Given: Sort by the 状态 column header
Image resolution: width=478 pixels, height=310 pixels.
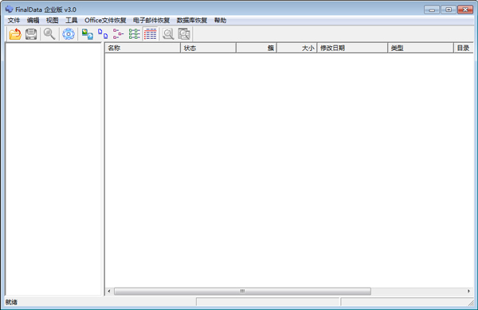Looking at the screenshot, I should (208, 48).
